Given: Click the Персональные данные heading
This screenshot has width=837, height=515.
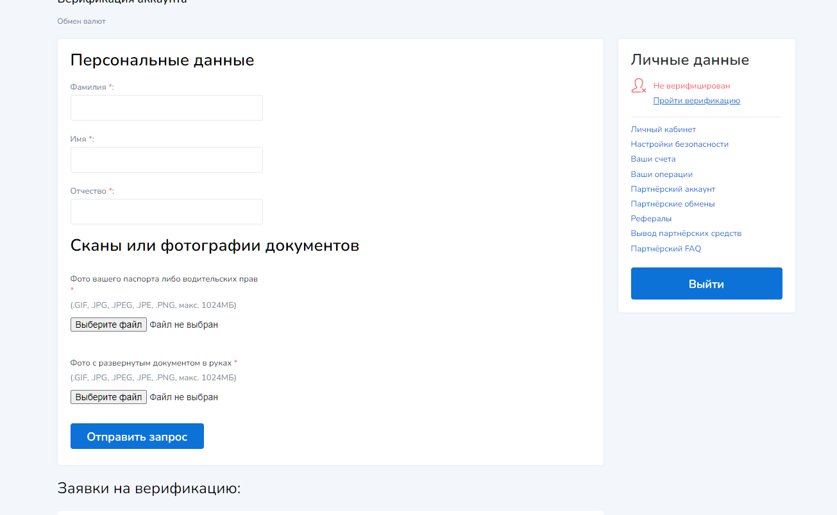Looking at the screenshot, I should pos(162,60).
